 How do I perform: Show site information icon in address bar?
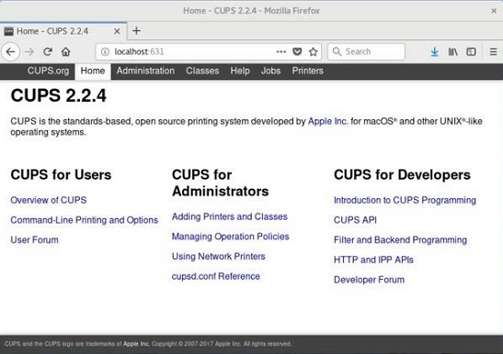click(105, 51)
